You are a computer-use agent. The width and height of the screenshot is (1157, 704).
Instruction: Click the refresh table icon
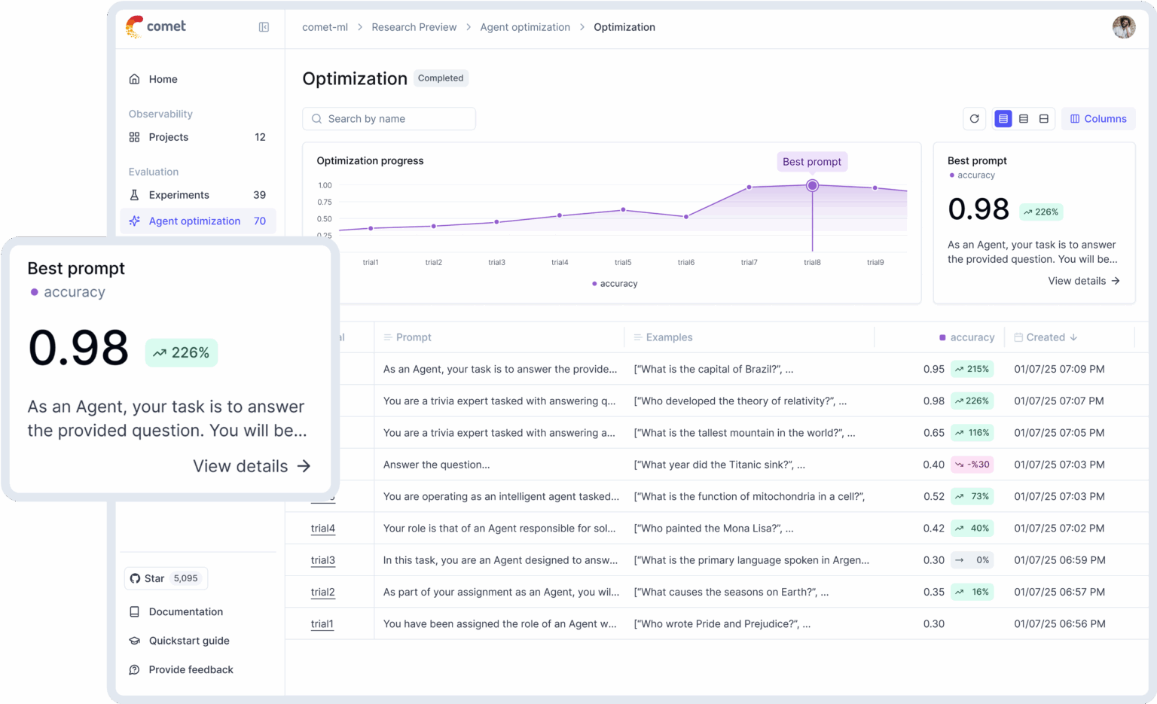tap(974, 118)
